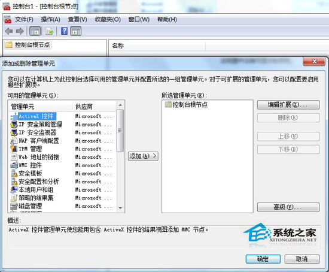Click the Web 地址的链接 snap-in icon
Viewport: 329px width, 272px height.
click(x=14, y=157)
